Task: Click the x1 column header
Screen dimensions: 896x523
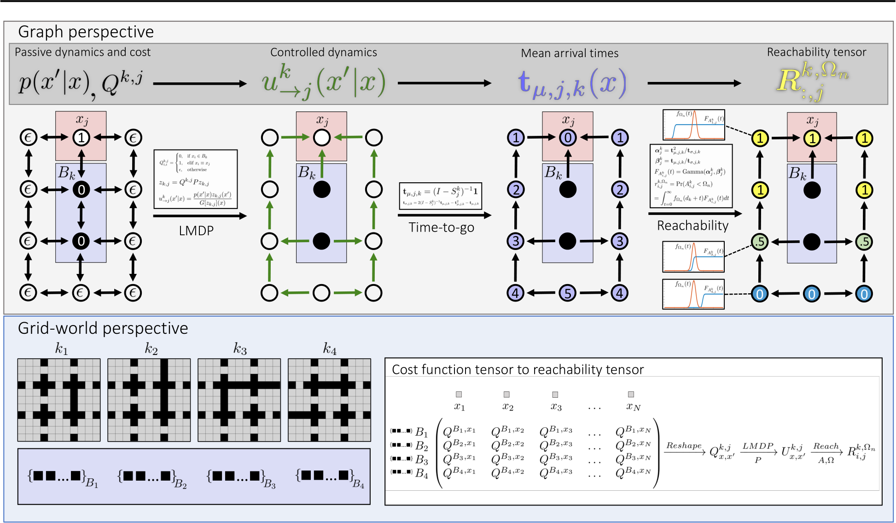Action: pos(460,407)
